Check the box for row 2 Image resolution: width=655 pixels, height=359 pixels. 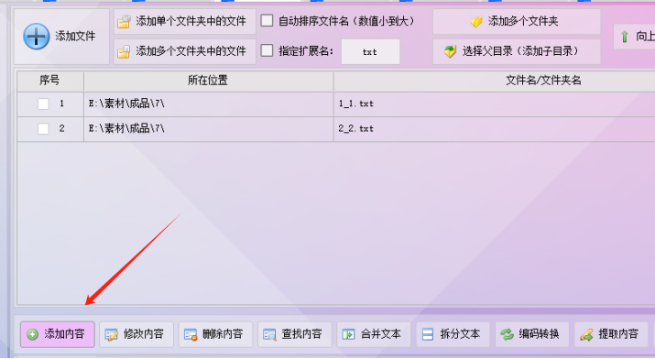click(x=43, y=128)
